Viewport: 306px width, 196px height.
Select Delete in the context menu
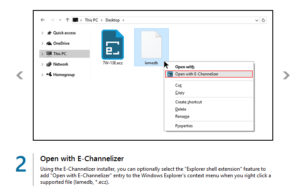(x=181, y=109)
